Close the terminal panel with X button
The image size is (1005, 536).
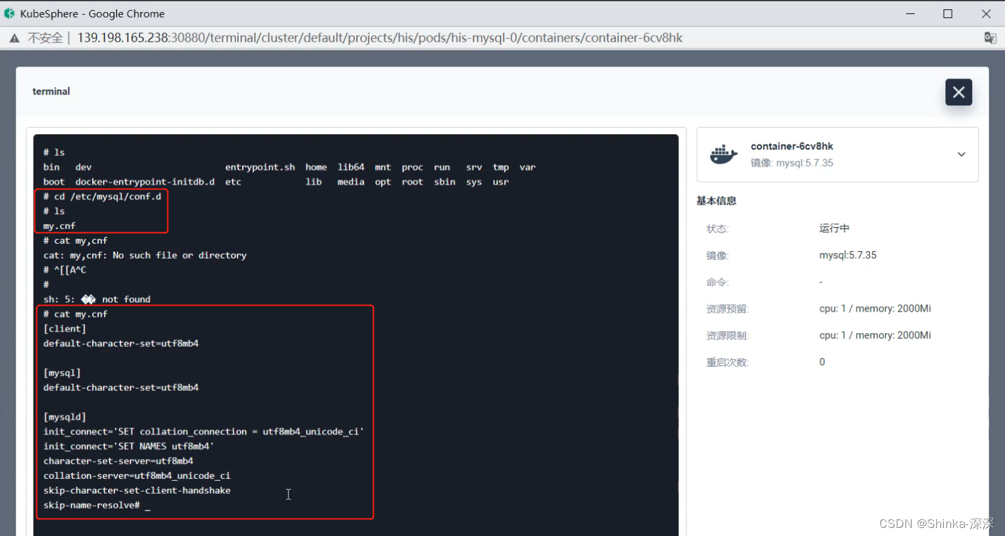(x=959, y=92)
